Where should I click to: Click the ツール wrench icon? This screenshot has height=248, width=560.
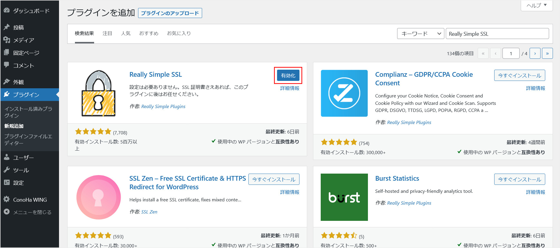pos(7,170)
